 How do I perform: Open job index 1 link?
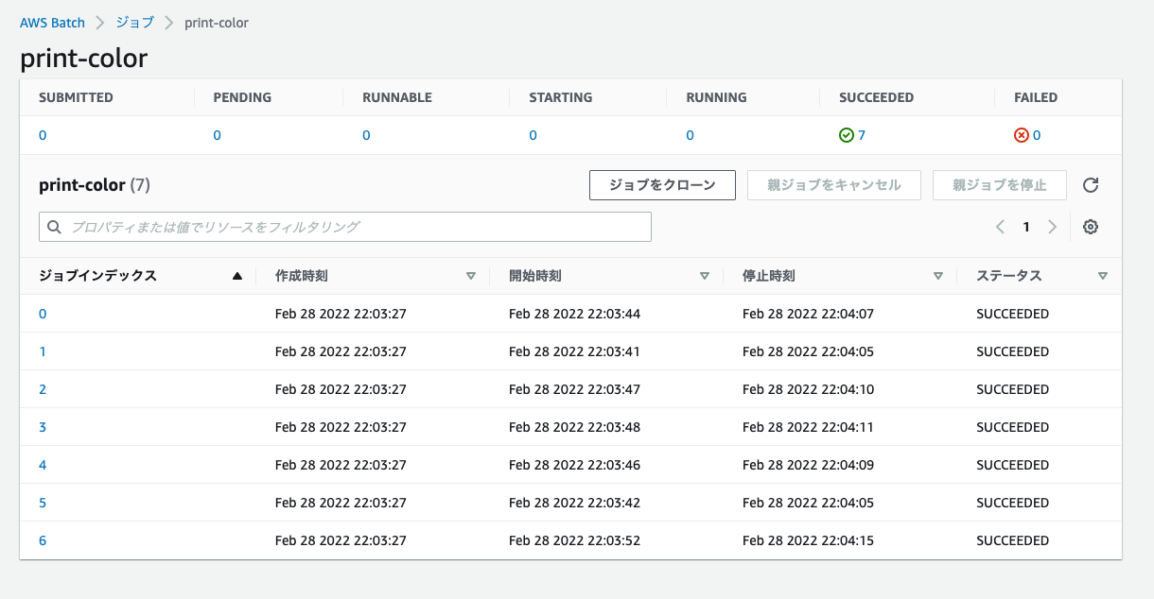coord(43,351)
